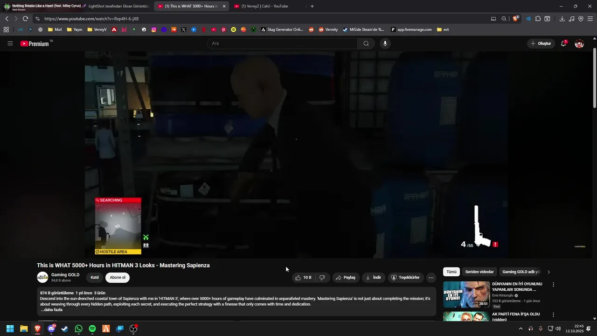Open the Oluştur create menu
597x336 pixels.
[541, 43]
